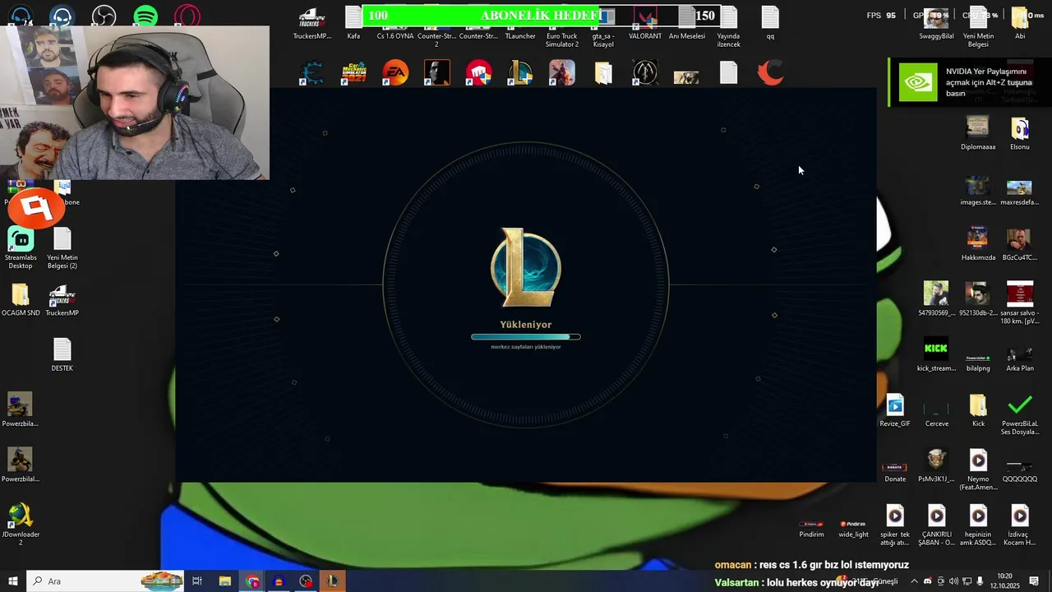This screenshot has height=592, width=1052.
Task: Open Streamlabs Desktop shortcut
Action: pos(21,247)
